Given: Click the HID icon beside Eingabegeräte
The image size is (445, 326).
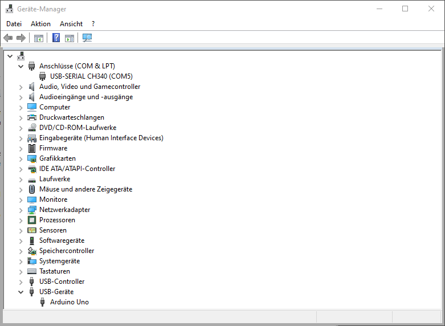Looking at the screenshot, I should (x=32, y=138).
